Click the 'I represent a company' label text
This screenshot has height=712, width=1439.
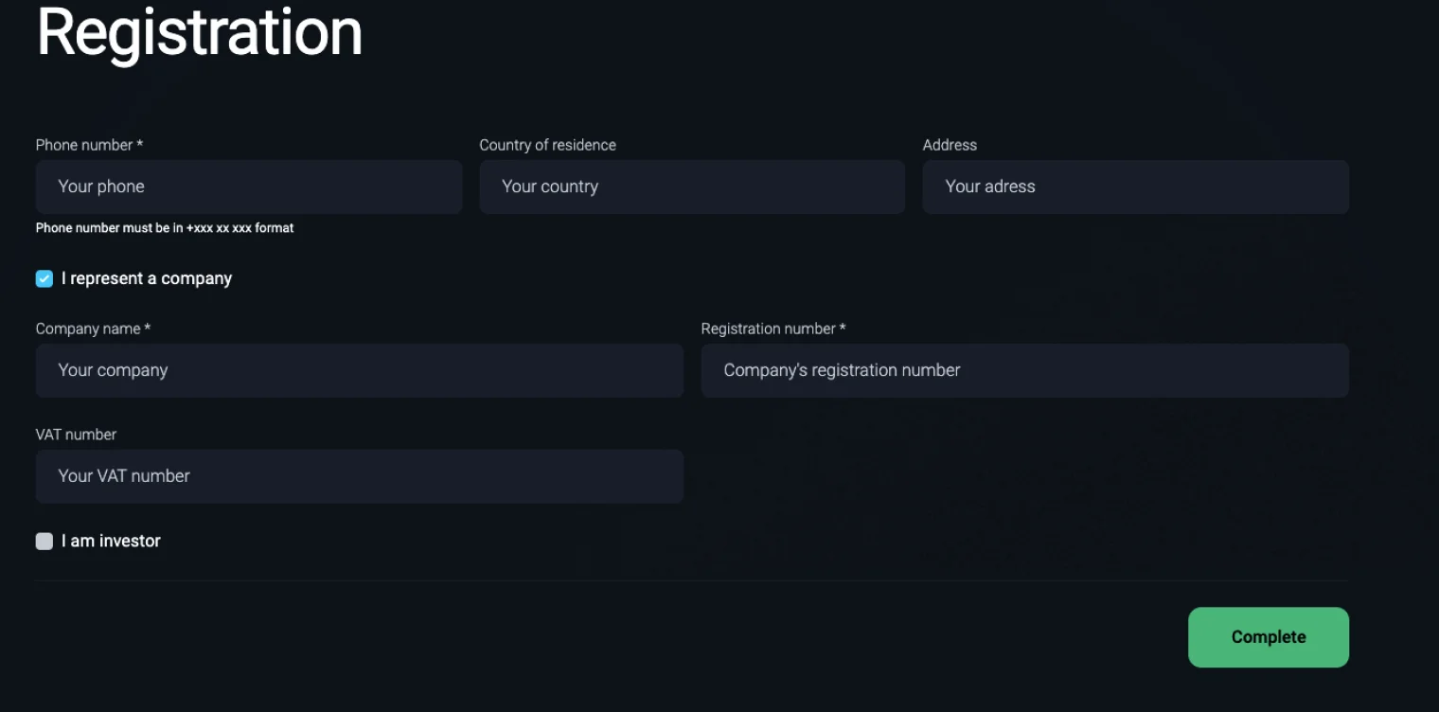pos(147,278)
